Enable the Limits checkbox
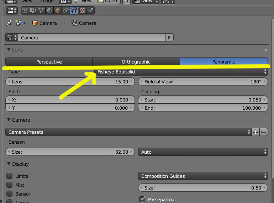 pos(10,176)
